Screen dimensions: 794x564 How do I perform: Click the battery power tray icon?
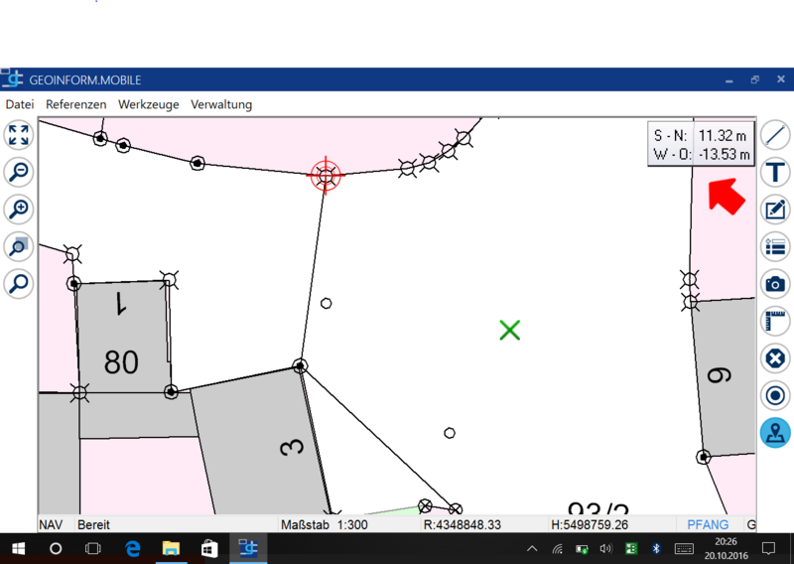click(x=582, y=548)
